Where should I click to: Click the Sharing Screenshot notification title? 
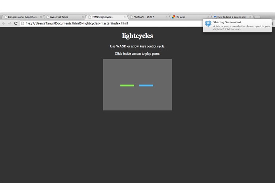[x=227, y=22]
